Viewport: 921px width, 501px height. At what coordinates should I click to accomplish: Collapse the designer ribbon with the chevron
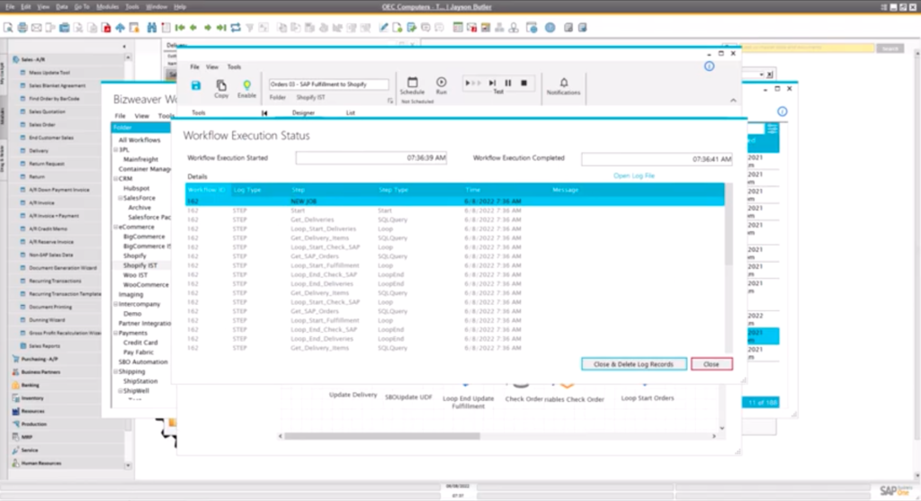coord(733,101)
